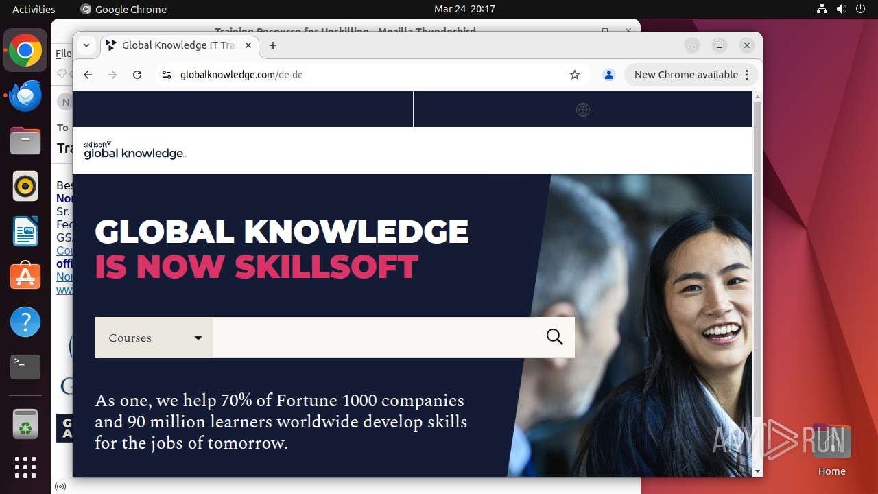Bookmark this page with the star icon
878x494 pixels.
click(575, 75)
